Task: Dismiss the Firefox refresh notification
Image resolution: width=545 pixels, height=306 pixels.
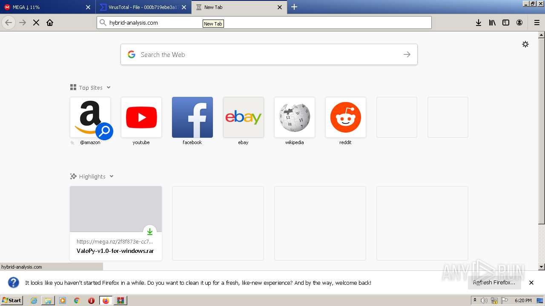Action: point(531,283)
